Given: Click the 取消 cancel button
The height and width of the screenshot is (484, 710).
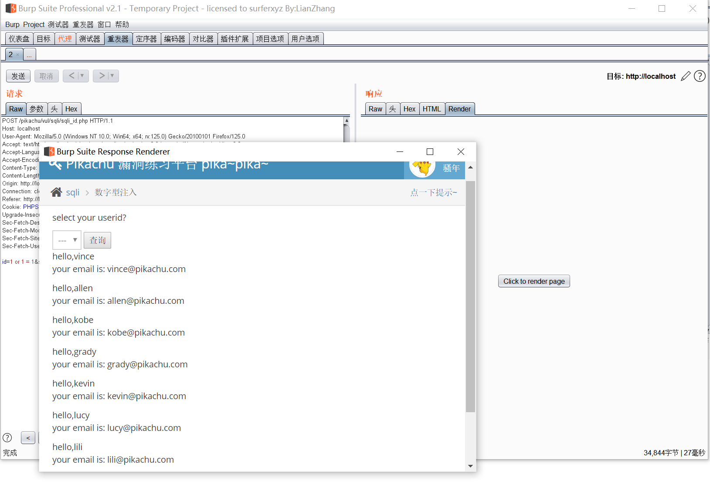Looking at the screenshot, I should pos(46,76).
